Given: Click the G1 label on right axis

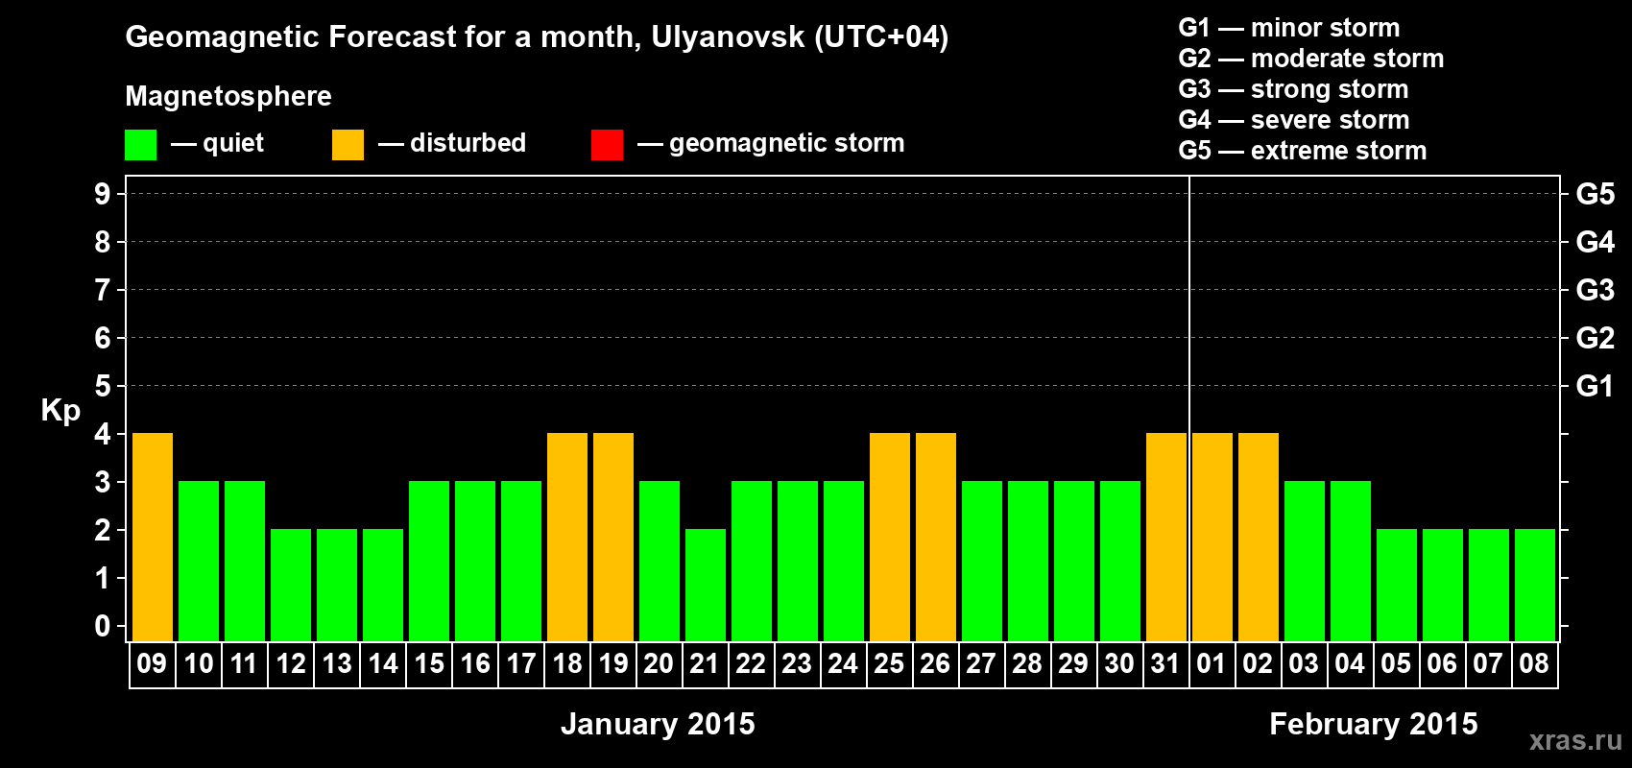Looking at the screenshot, I should (1595, 386).
